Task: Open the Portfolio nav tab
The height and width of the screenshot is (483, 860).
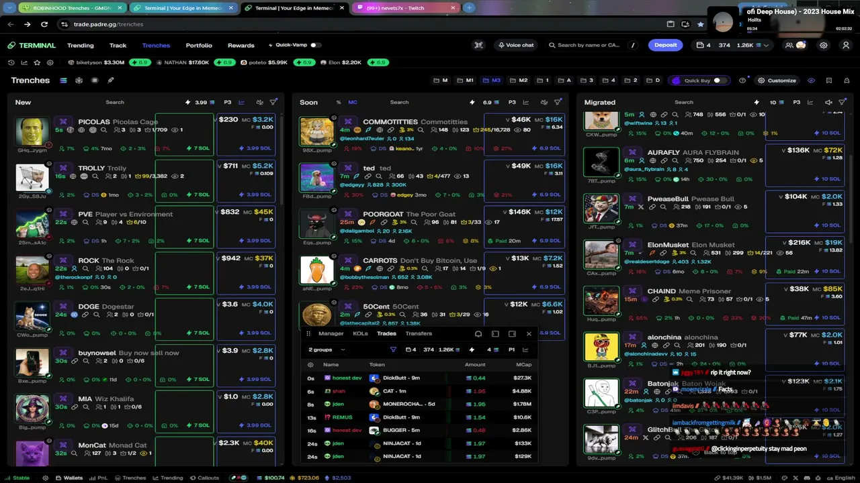Action: [x=199, y=45]
